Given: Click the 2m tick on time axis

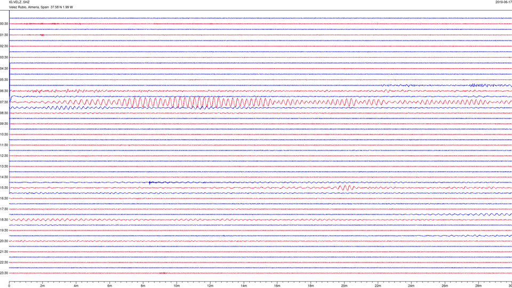Looking at the screenshot, I should (x=43, y=286).
